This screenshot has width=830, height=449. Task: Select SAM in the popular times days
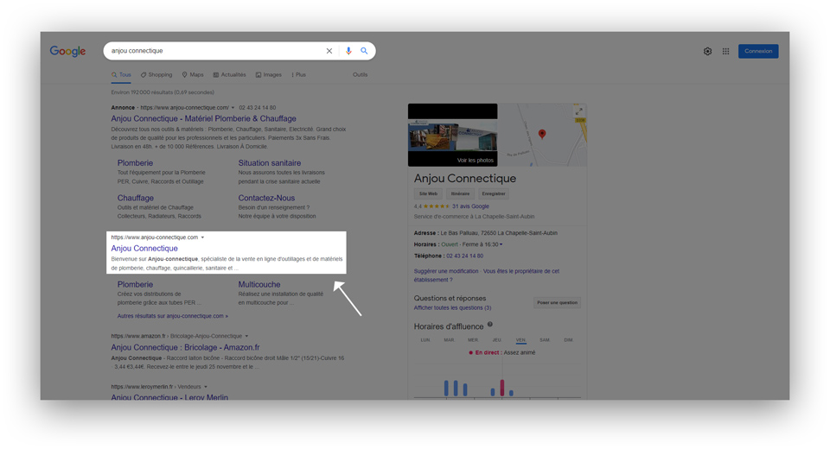tap(544, 340)
